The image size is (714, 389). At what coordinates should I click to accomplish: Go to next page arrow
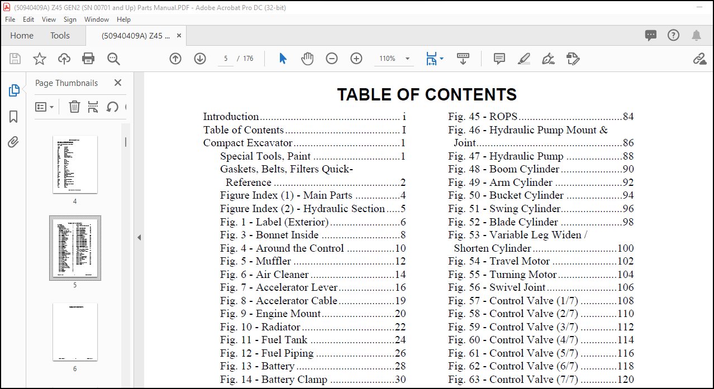(200, 59)
